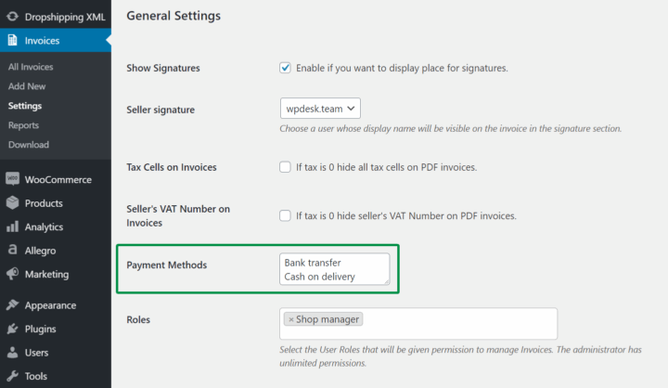Open the Seller signature dropdown
This screenshot has width=668, height=388.
pyautogui.click(x=320, y=109)
